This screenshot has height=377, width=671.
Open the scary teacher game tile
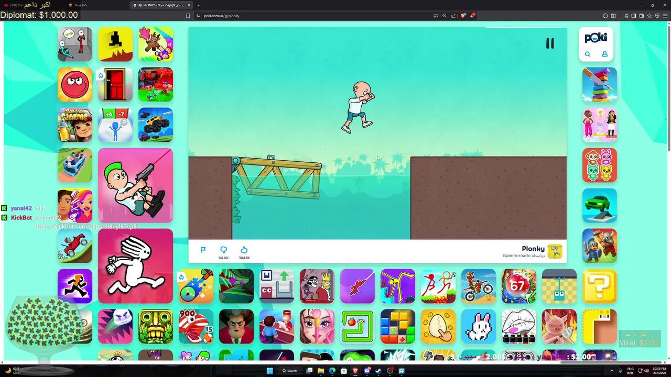tap(236, 326)
